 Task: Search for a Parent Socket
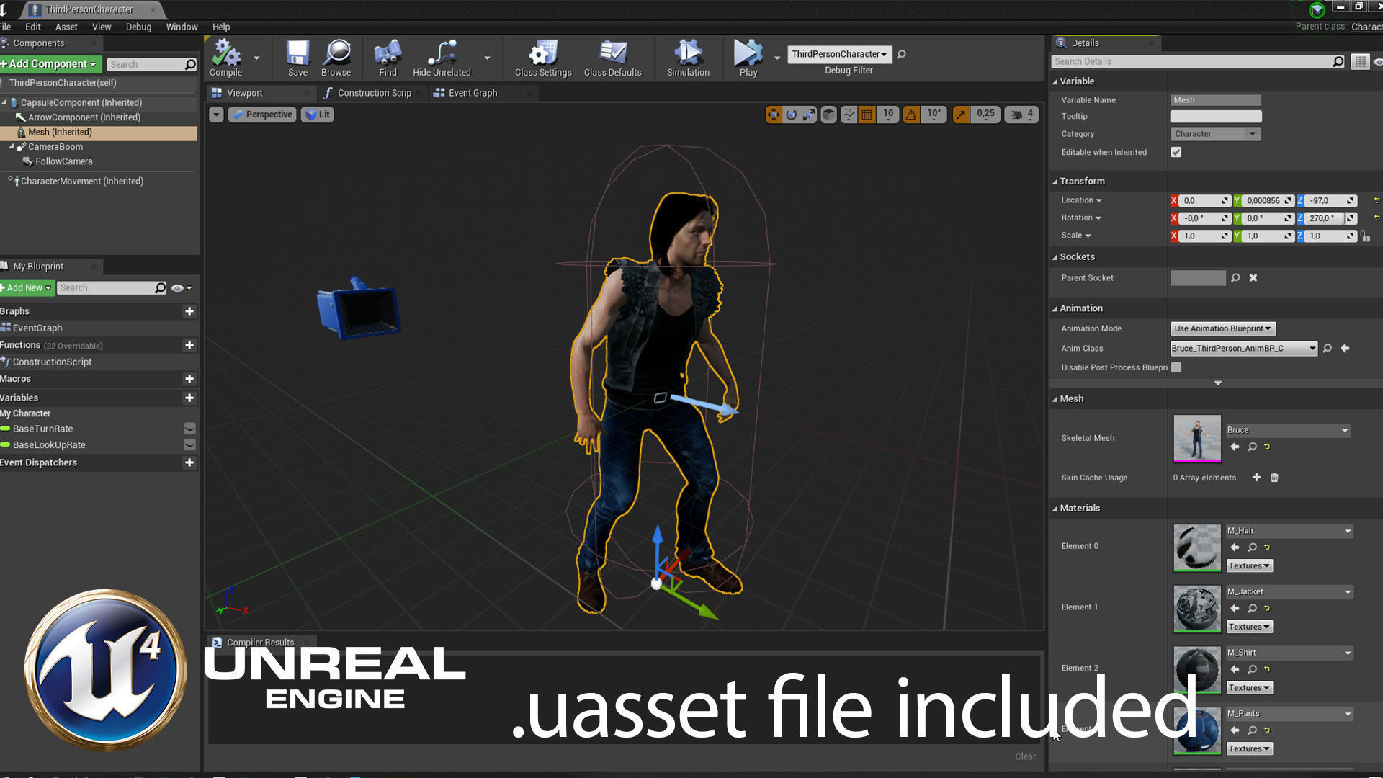point(1235,278)
